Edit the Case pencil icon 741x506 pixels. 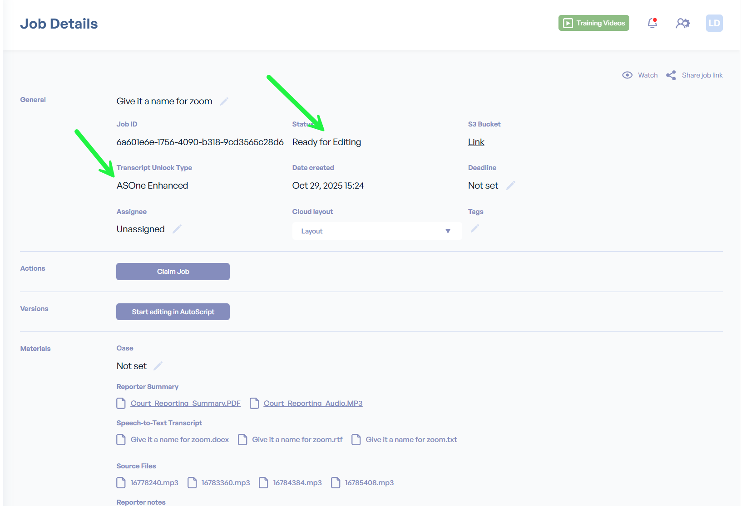tap(158, 366)
